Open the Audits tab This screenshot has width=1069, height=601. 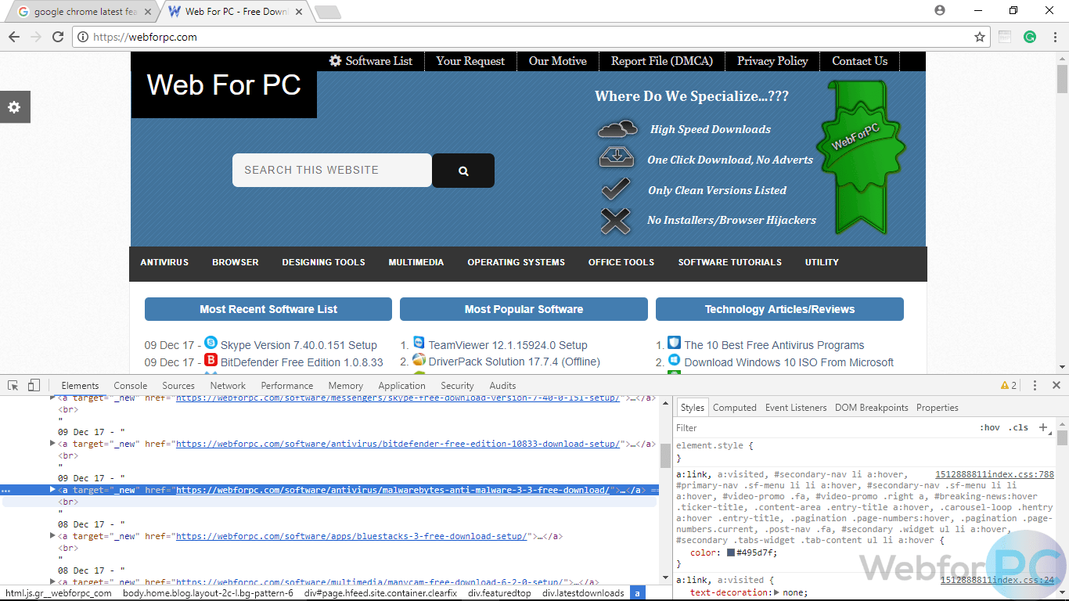click(x=502, y=385)
